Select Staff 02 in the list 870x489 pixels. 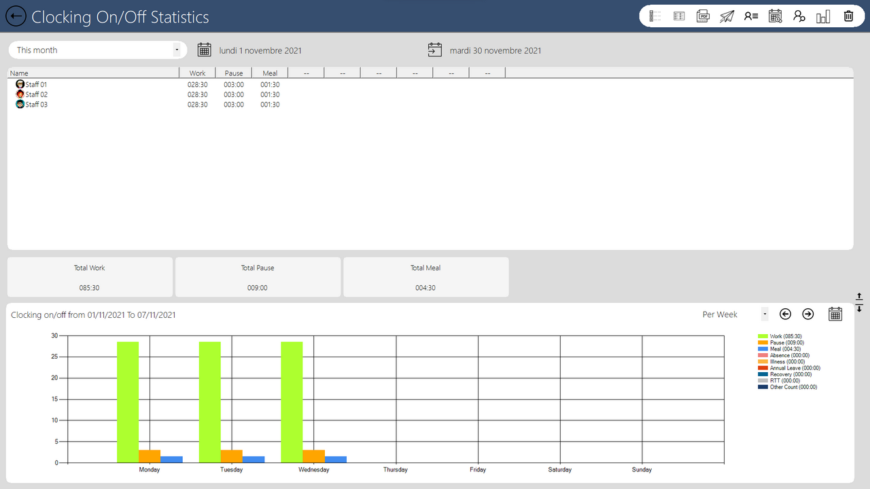coord(36,94)
